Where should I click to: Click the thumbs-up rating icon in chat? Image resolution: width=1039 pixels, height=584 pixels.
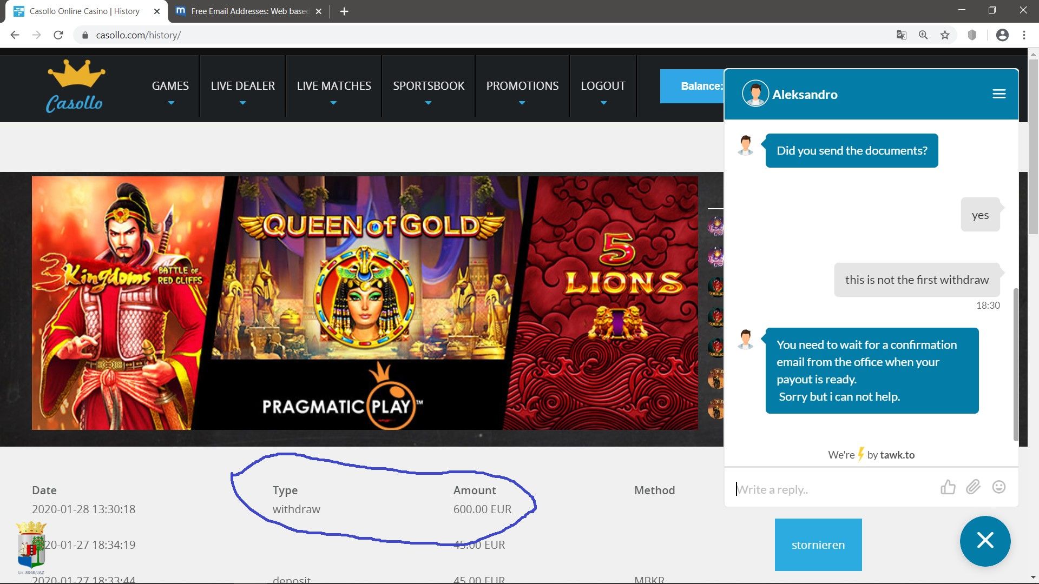[948, 487]
